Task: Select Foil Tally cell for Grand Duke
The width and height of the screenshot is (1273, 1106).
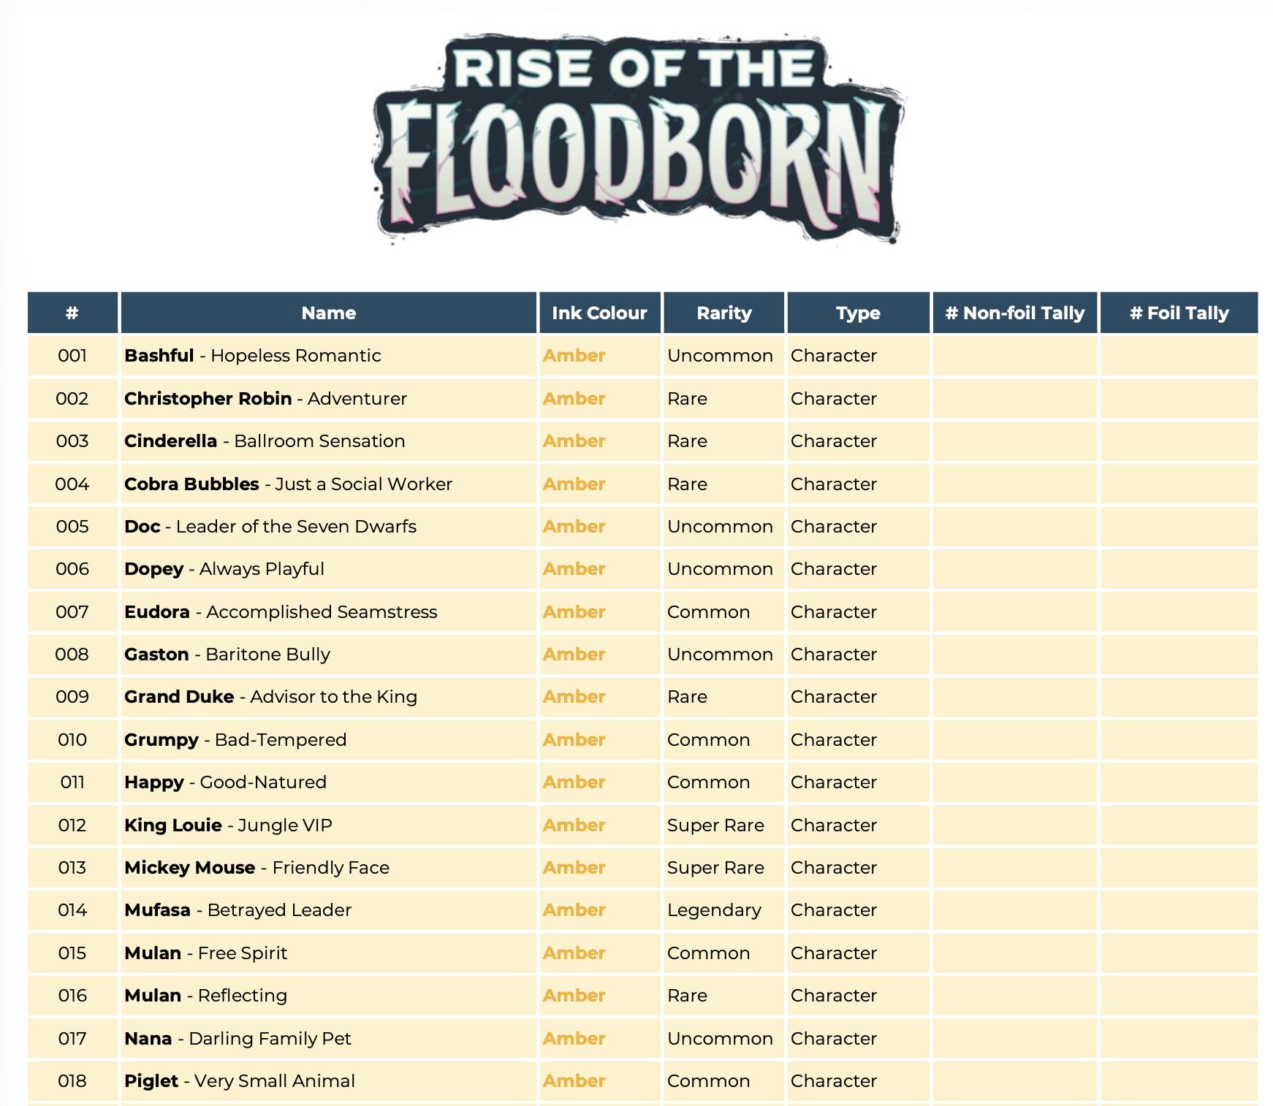Action: point(1179,697)
